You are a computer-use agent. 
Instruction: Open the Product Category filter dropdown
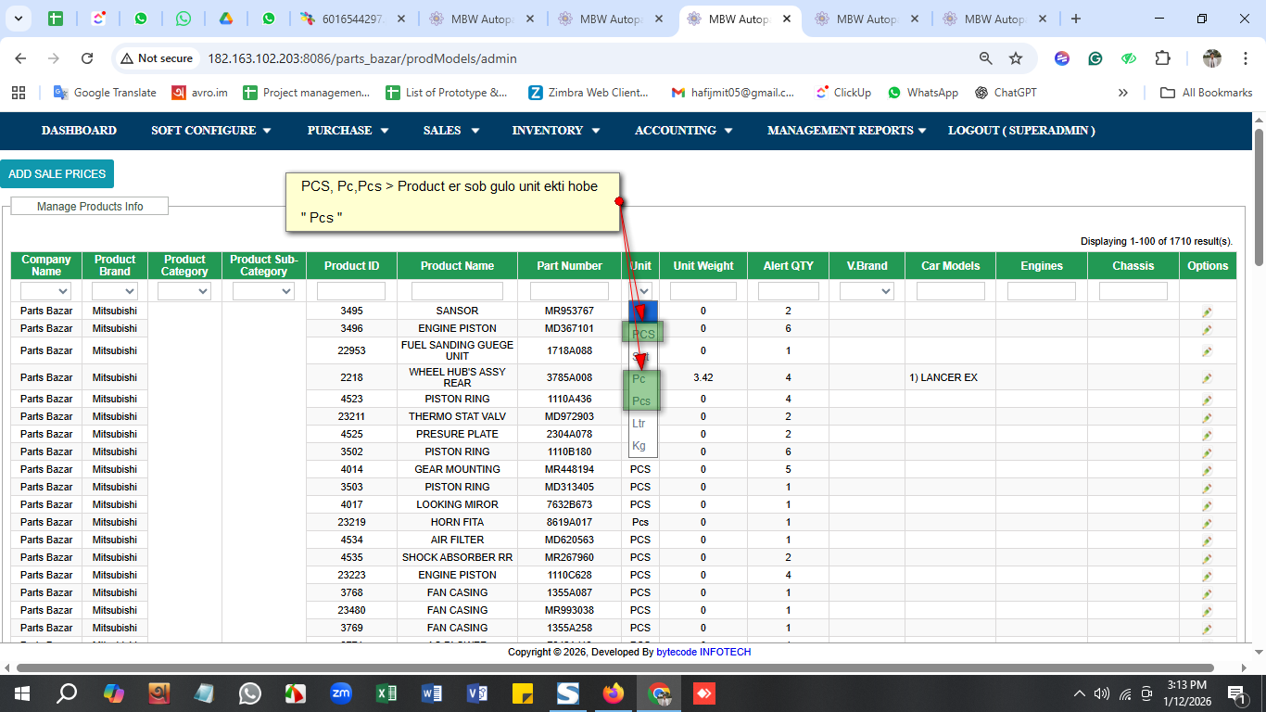(184, 291)
